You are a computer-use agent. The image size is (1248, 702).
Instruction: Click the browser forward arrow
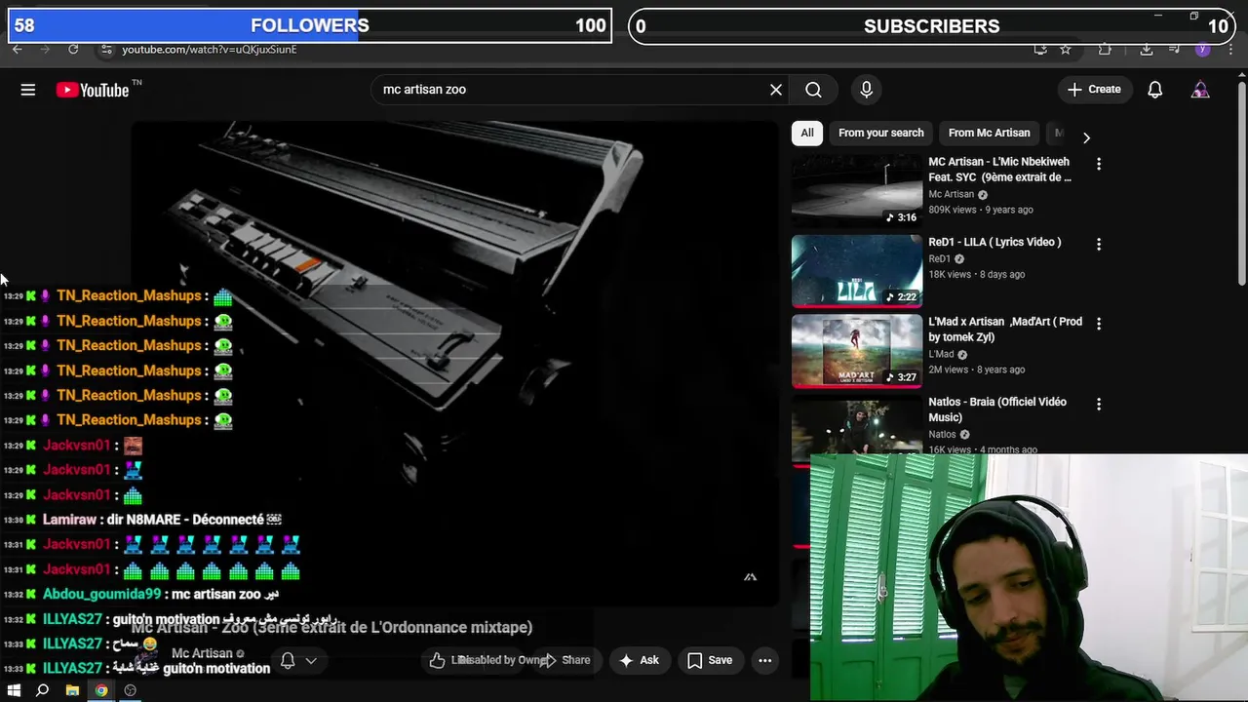(x=45, y=49)
